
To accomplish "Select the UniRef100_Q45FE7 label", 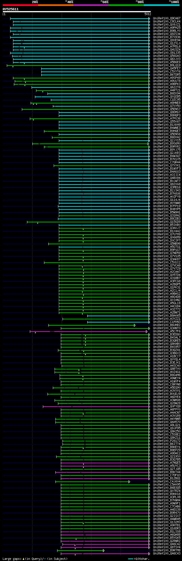I will pos(167,69).
